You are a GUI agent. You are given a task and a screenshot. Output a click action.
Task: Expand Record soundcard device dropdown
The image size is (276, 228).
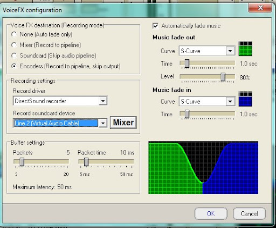pyautogui.click(x=103, y=123)
